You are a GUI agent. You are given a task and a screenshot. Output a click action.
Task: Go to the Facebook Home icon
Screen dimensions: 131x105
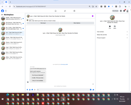point(56,11)
